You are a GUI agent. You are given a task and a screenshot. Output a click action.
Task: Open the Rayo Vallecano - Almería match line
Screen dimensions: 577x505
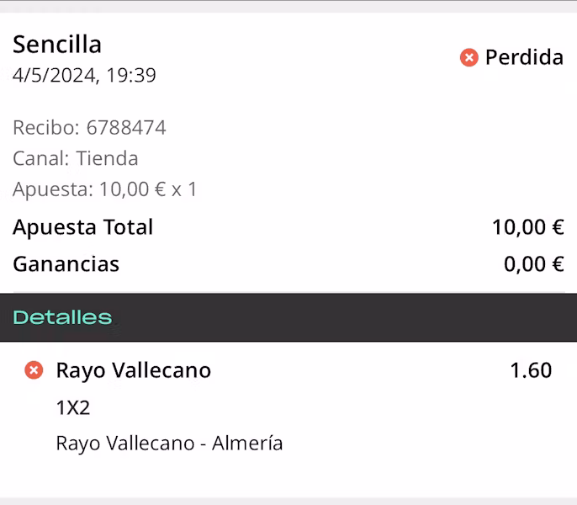pyautogui.click(x=169, y=444)
